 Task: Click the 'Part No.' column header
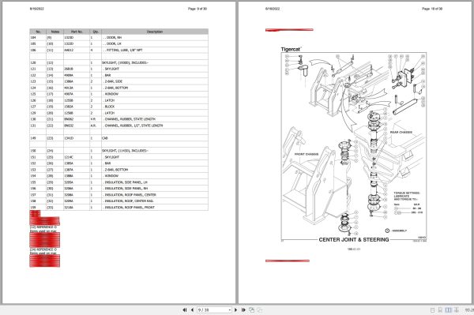(77, 32)
